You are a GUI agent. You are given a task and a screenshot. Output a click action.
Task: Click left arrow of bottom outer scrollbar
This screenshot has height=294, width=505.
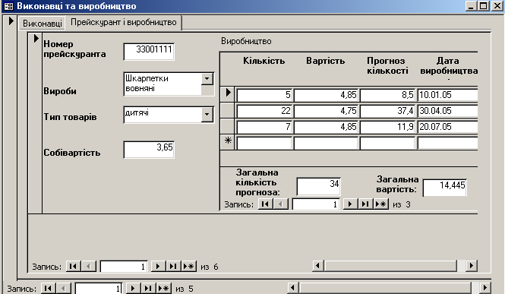[x=292, y=287]
